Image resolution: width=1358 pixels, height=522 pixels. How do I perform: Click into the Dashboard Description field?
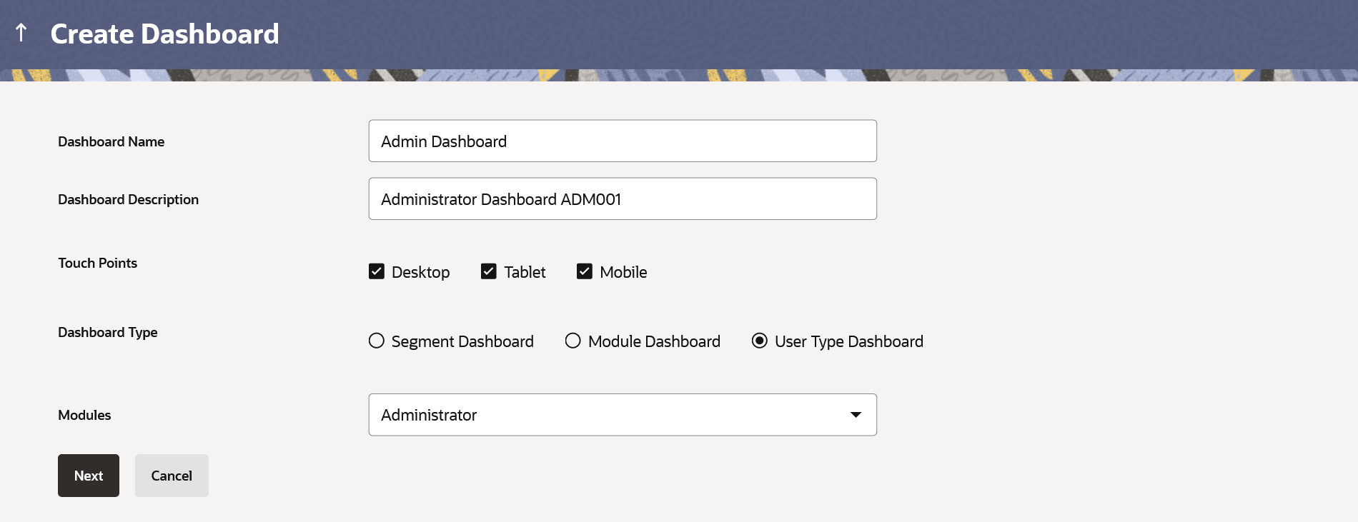click(622, 199)
